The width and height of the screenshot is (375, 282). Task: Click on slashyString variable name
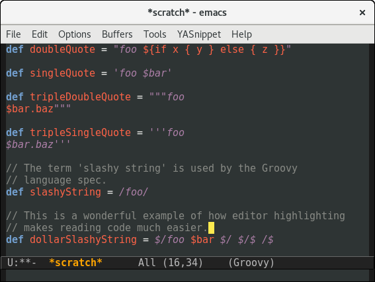pos(65,192)
